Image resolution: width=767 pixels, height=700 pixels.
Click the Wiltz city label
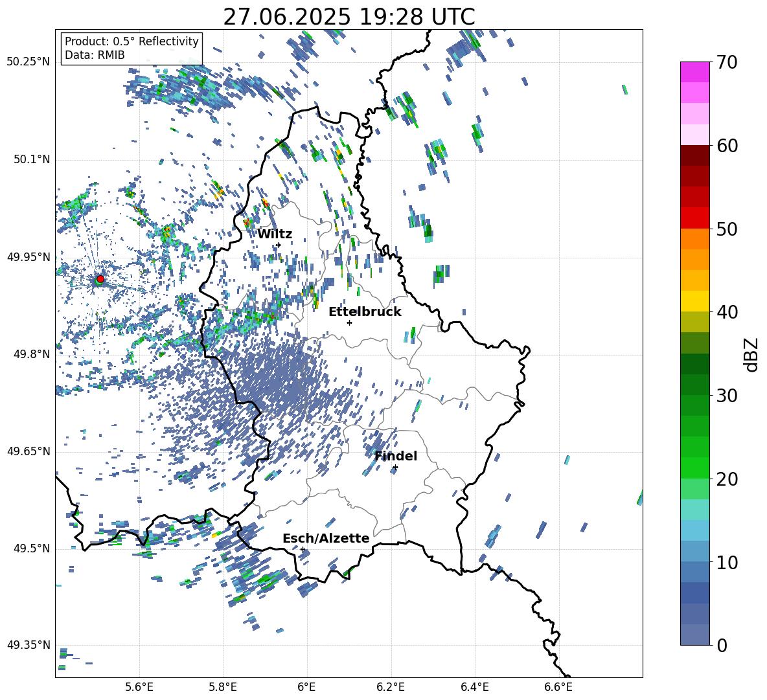(275, 234)
